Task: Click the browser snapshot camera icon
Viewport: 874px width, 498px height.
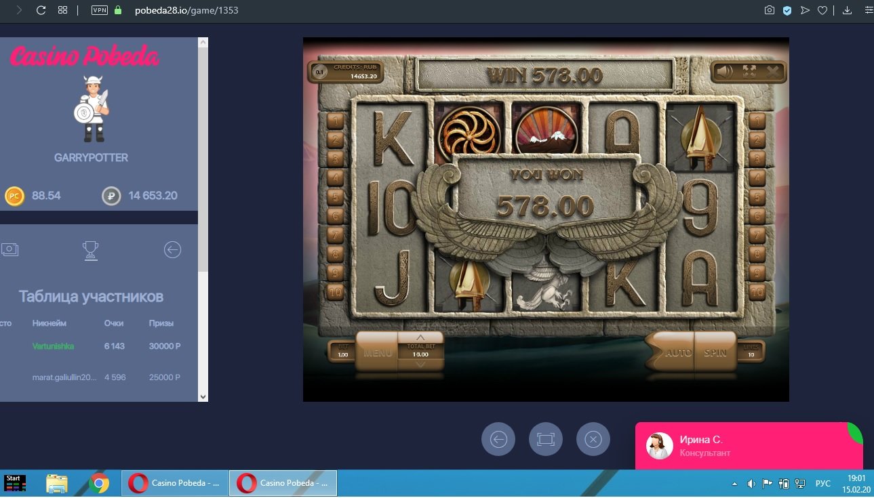Action: 769,10
